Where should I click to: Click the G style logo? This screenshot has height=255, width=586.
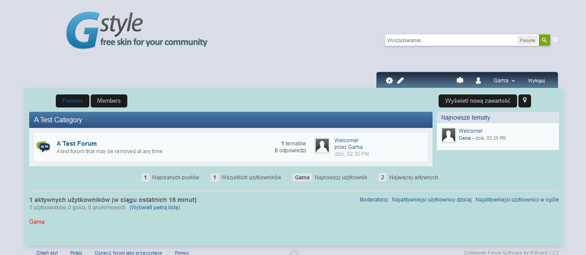pyautogui.click(x=136, y=30)
